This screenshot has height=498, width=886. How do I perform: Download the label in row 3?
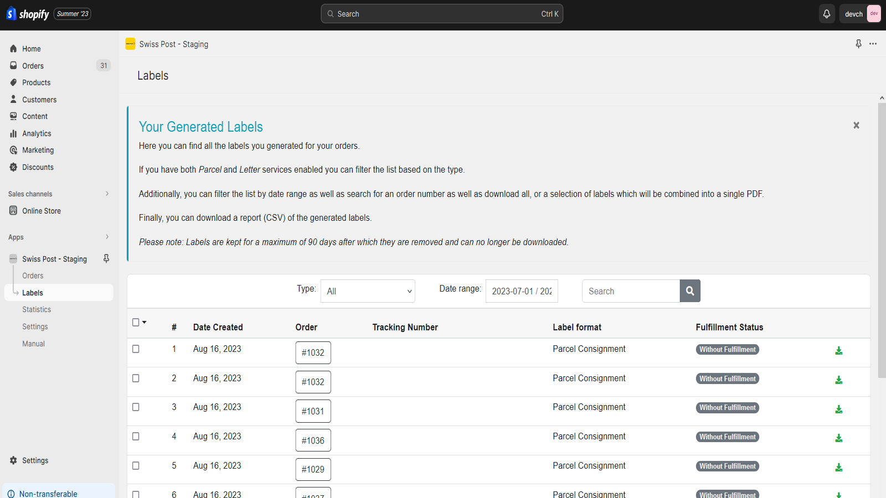coord(838,409)
